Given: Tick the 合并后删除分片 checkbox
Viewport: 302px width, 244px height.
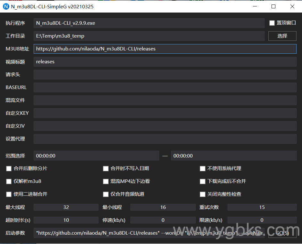Looking at the screenshot, I should 9,168.
